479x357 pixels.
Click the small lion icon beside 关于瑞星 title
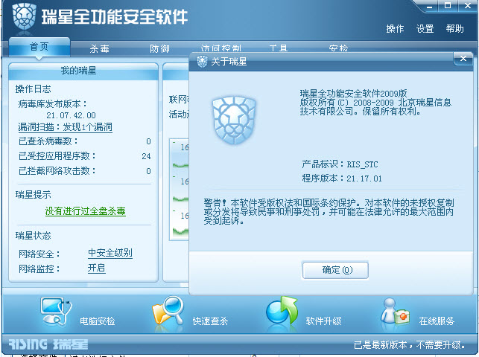202,62
